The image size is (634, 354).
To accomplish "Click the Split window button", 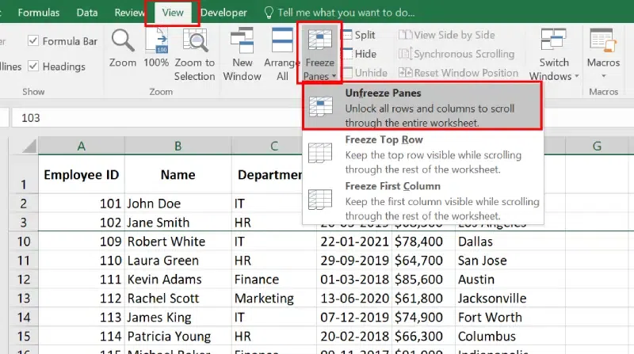I will point(359,35).
